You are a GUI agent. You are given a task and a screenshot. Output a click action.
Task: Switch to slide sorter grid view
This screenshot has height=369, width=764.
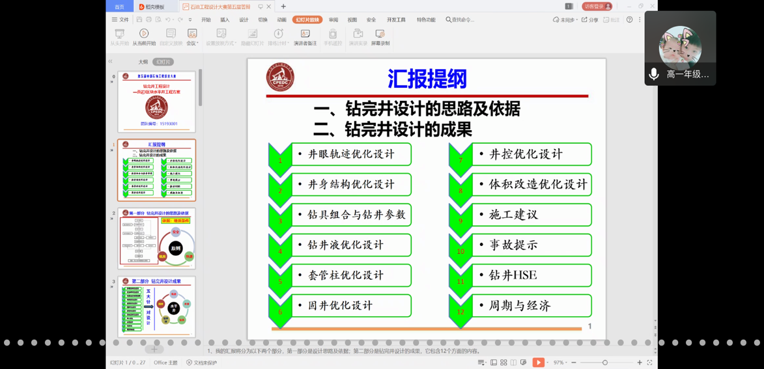(503, 362)
